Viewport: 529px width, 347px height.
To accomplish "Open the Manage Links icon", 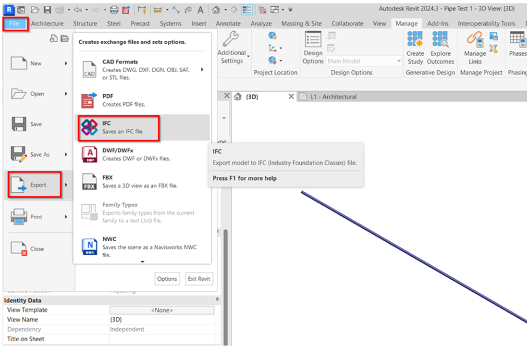I will (475, 39).
